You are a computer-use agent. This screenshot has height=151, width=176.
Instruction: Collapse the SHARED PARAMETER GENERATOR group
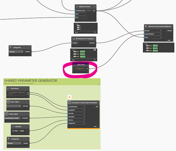tap(98, 84)
